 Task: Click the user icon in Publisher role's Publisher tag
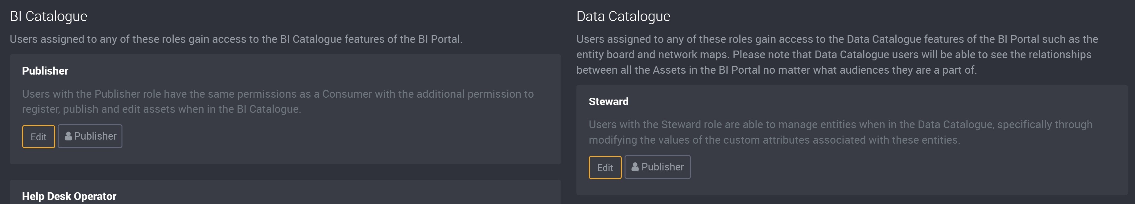68,136
